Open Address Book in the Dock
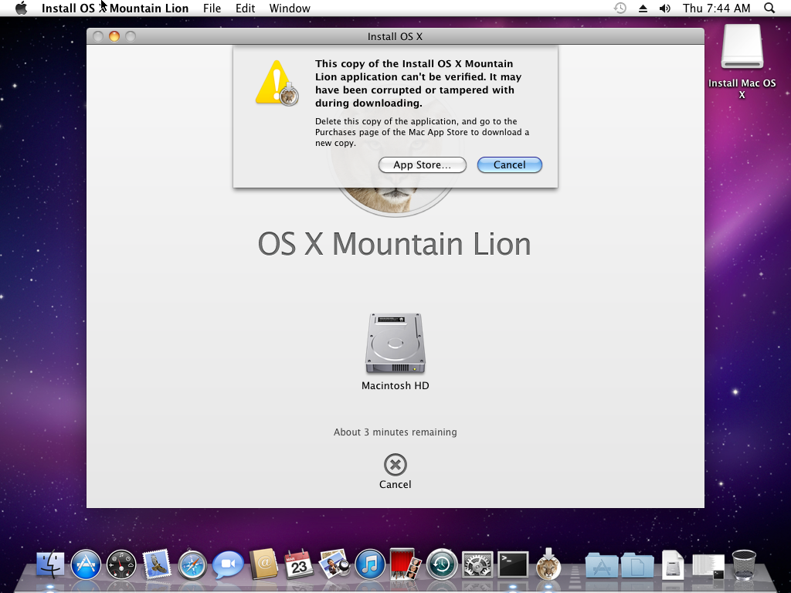Screen dimensions: 791x593 [263, 564]
